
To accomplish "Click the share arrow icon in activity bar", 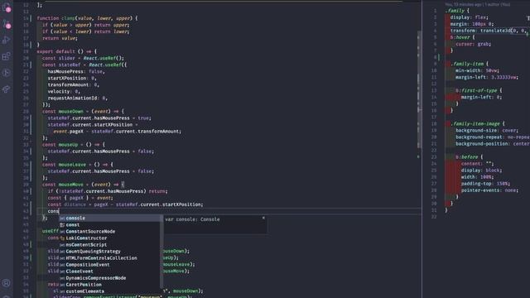I will pos(6,89).
